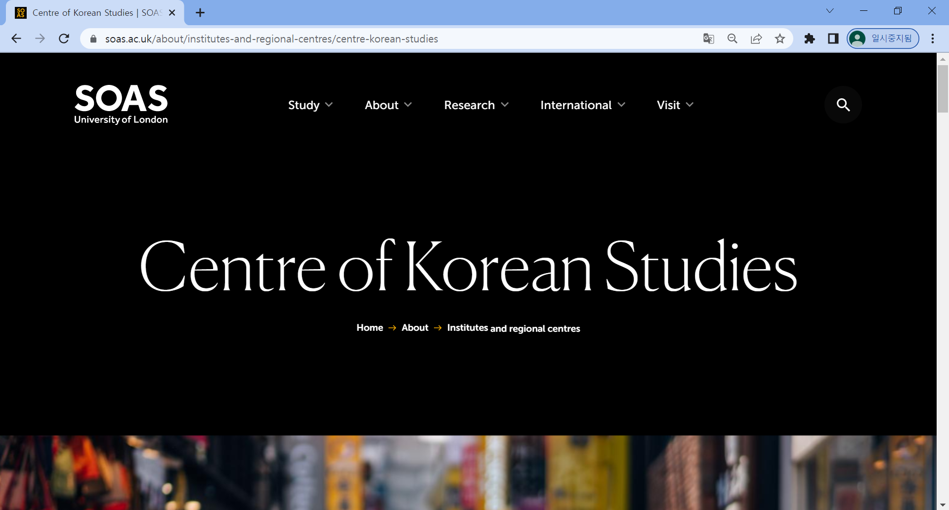
Task: Click the scrollbar up arrow
Action: (943, 59)
